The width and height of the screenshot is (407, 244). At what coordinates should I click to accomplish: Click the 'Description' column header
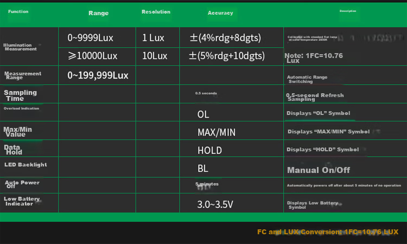(348, 11)
